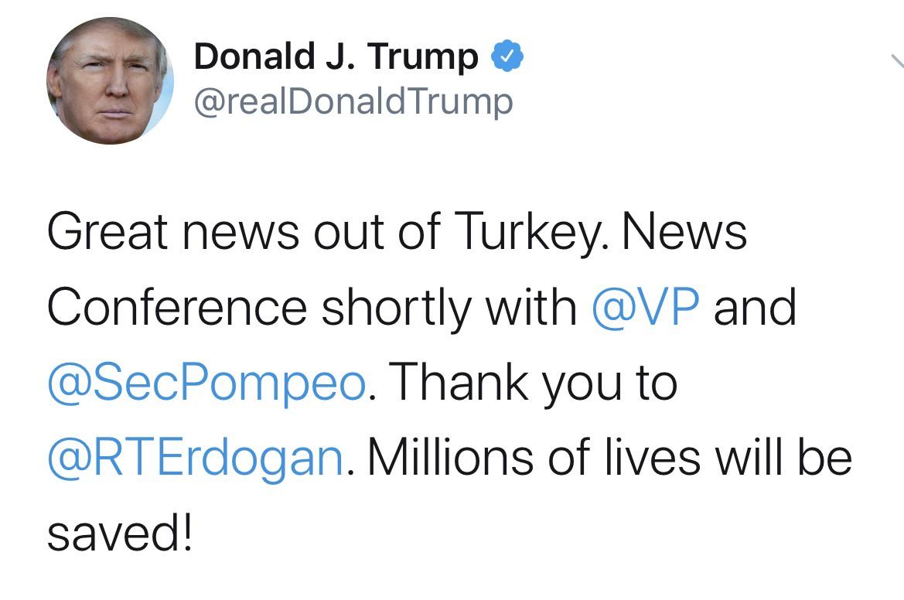Open the @SecPompeo mention link
This screenshot has height=600, width=904.
(x=206, y=382)
